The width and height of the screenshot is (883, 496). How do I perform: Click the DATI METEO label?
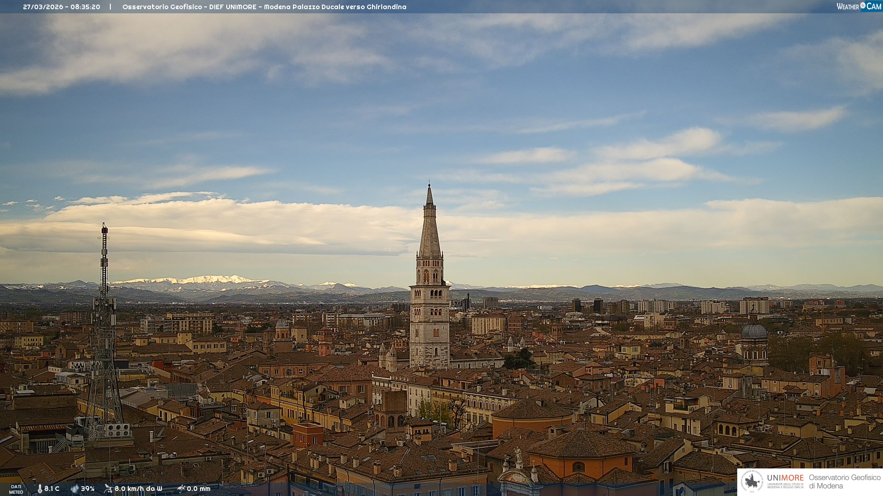pyautogui.click(x=16, y=489)
